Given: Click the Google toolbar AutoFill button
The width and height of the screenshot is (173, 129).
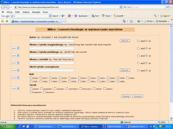Looking at the screenshot, I should (x=119, y=16).
